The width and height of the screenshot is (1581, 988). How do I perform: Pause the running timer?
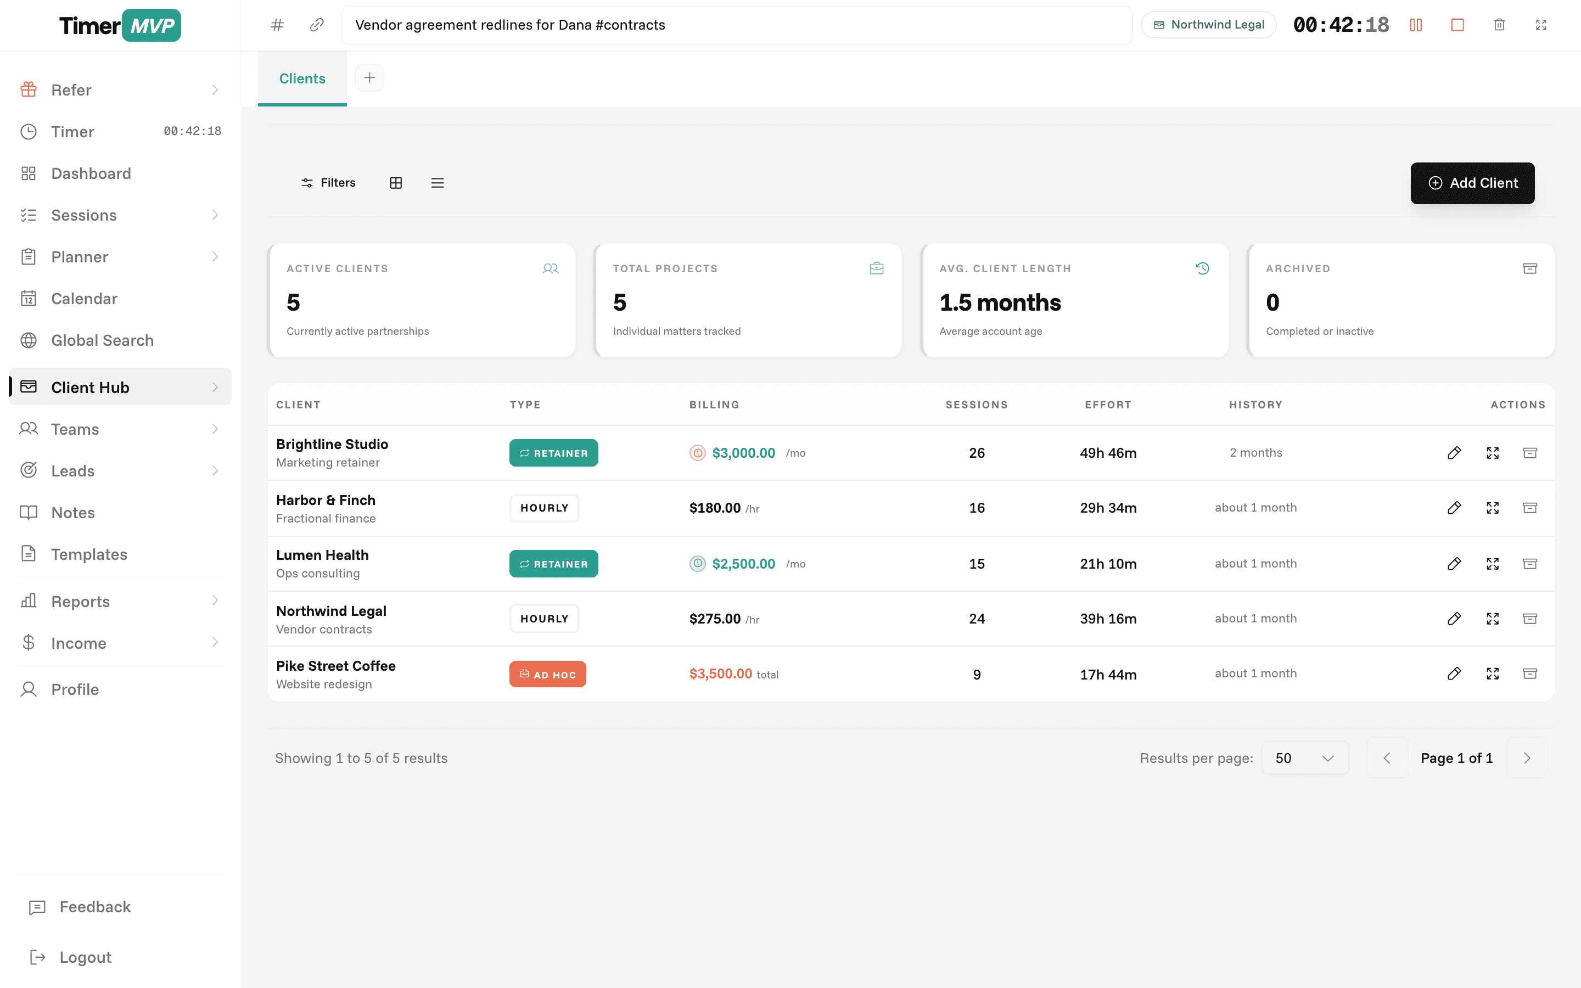pyautogui.click(x=1416, y=25)
